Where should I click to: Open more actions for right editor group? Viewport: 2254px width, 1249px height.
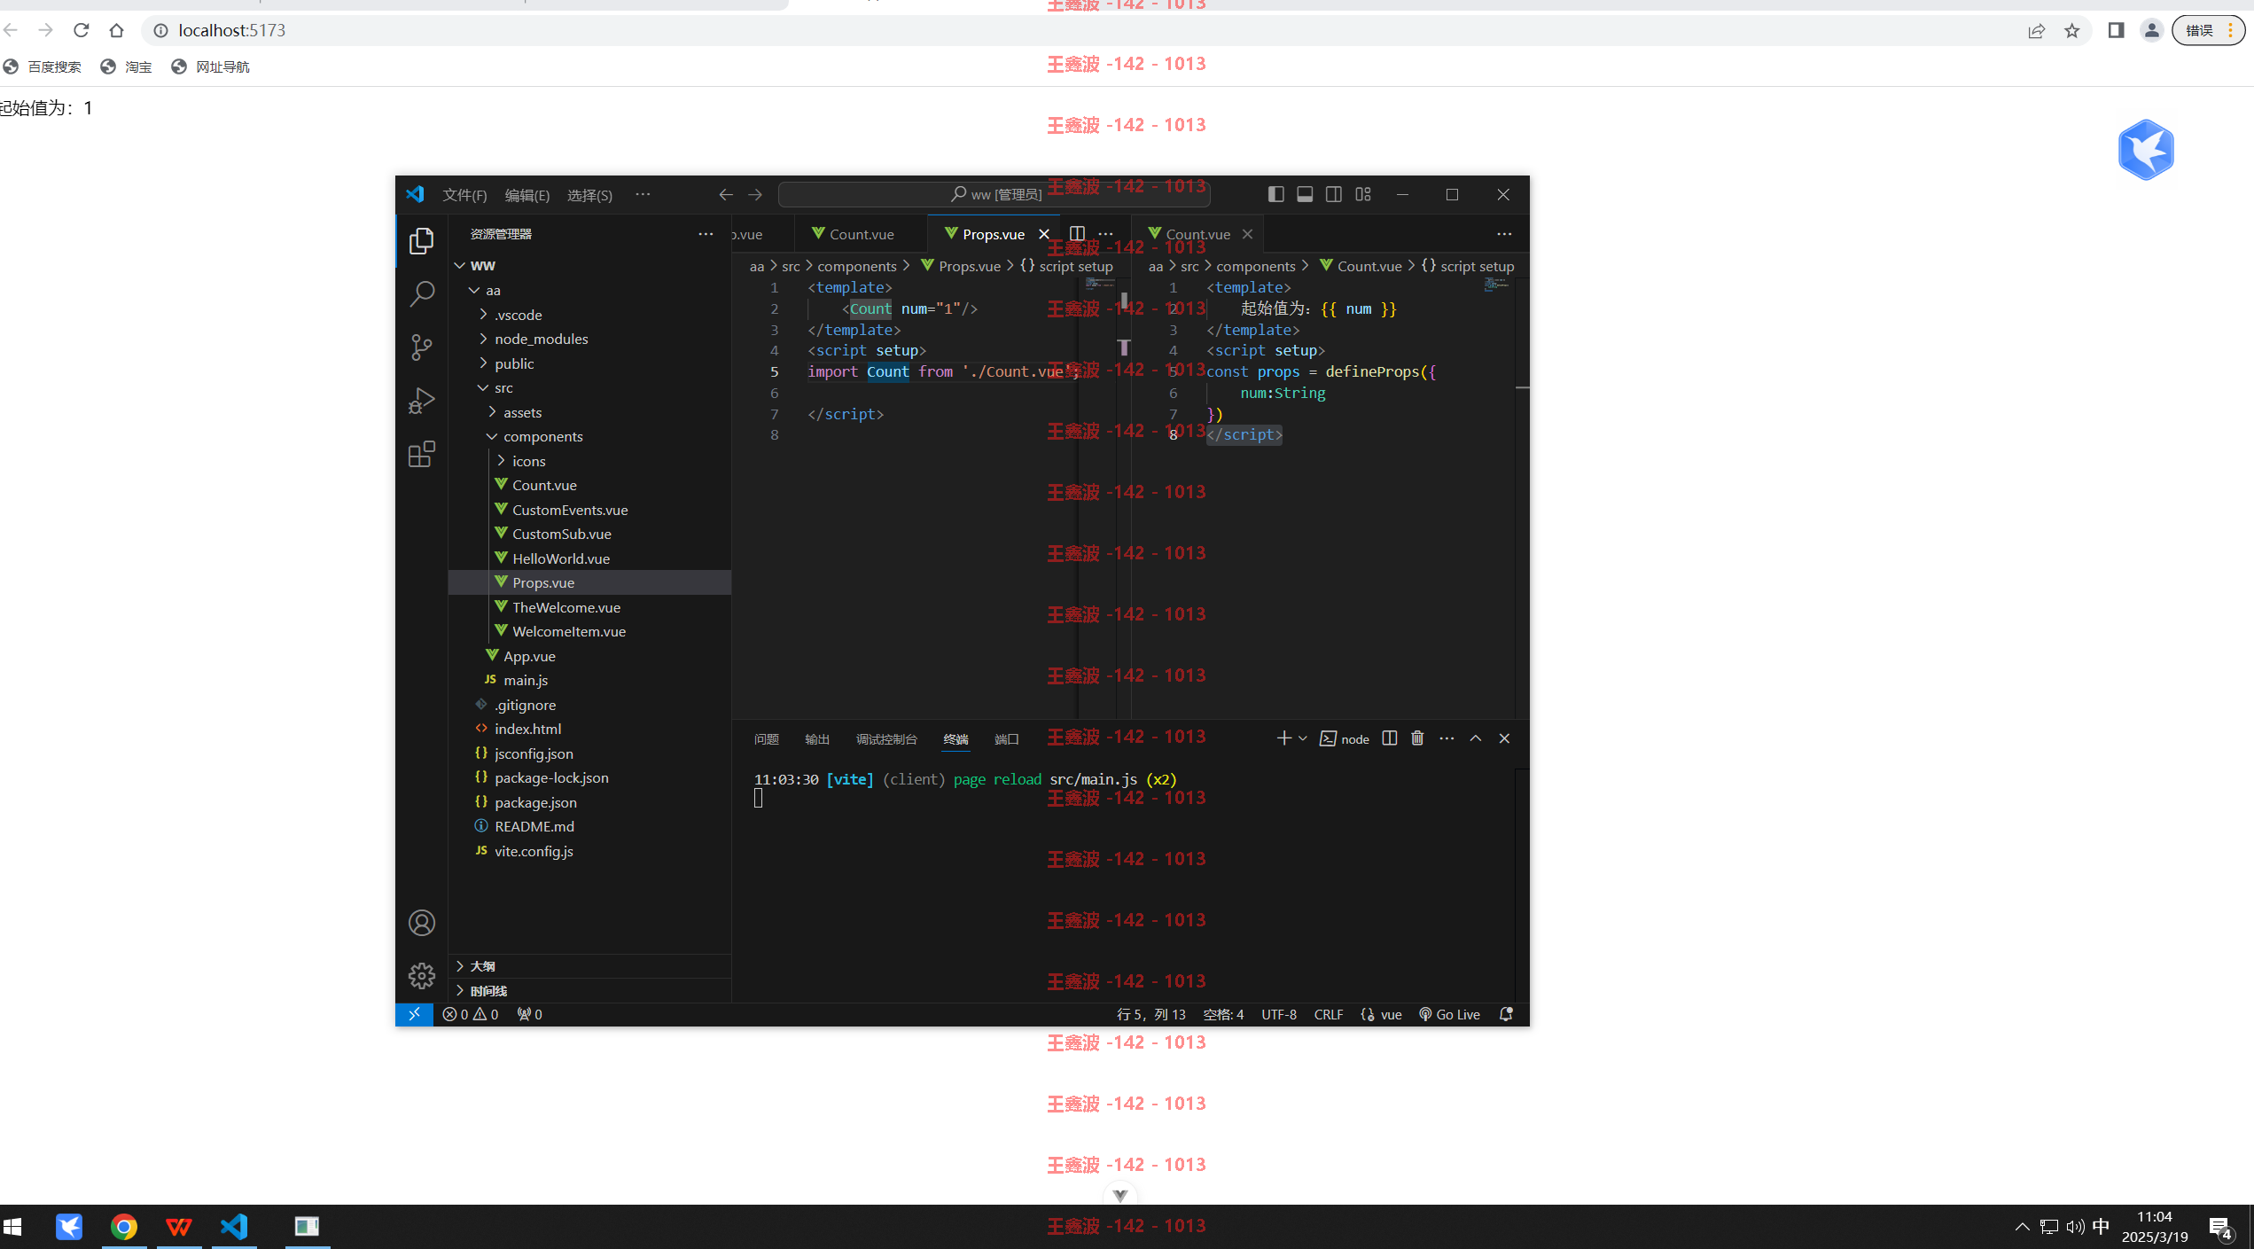point(1504,234)
